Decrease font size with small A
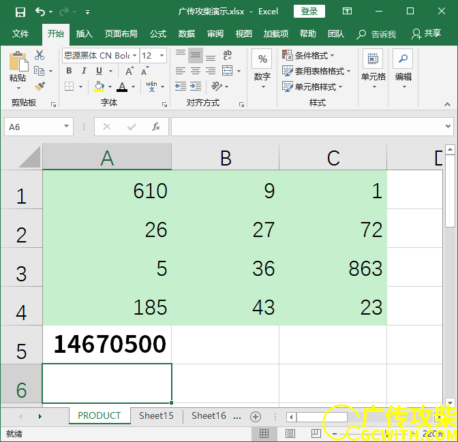The height and width of the screenshot is (442, 458). [x=145, y=71]
